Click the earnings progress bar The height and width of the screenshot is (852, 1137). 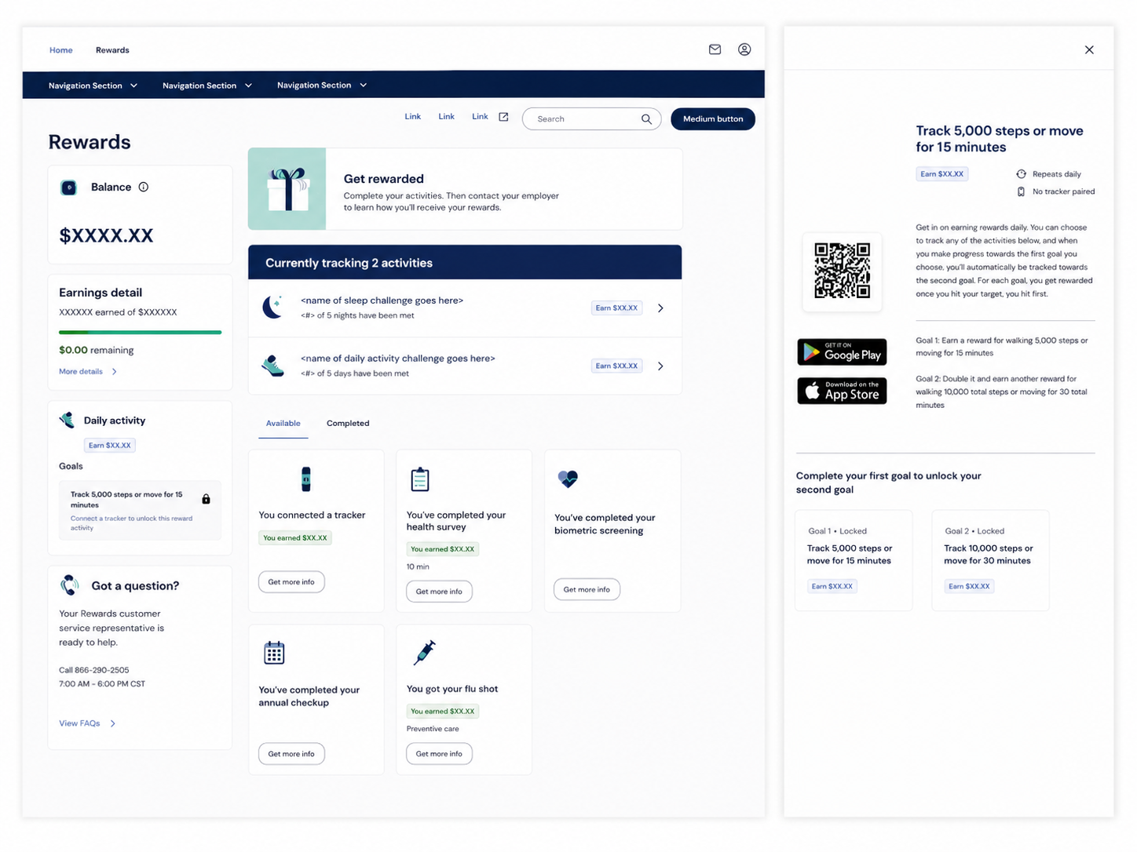[140, 333]
